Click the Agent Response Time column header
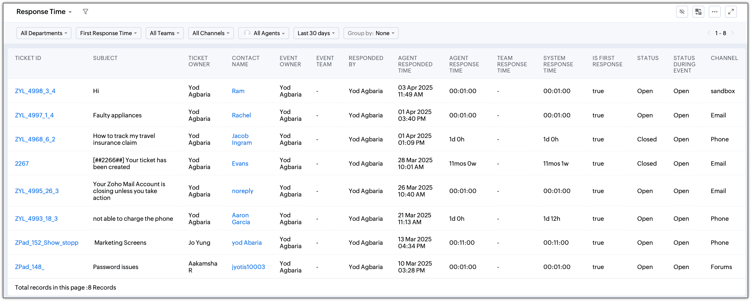 pos(464,64)
